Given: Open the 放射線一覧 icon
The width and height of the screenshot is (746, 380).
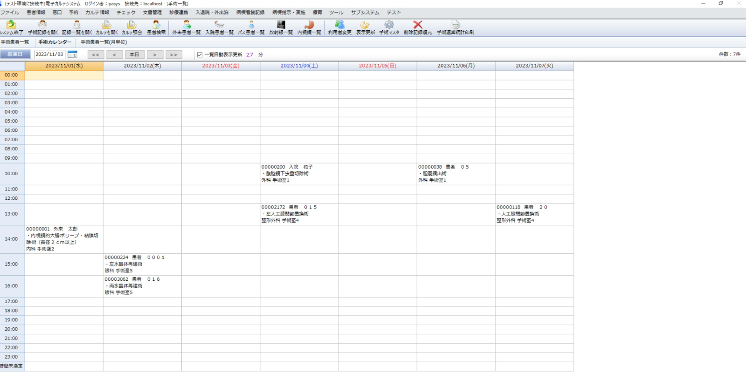Looking at the screenshot, I should tap(281, 25).
